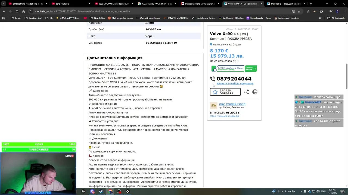348x195 pixels.
Task: Open the Chrome profile avatar
Action: click(x=337, y=11)
